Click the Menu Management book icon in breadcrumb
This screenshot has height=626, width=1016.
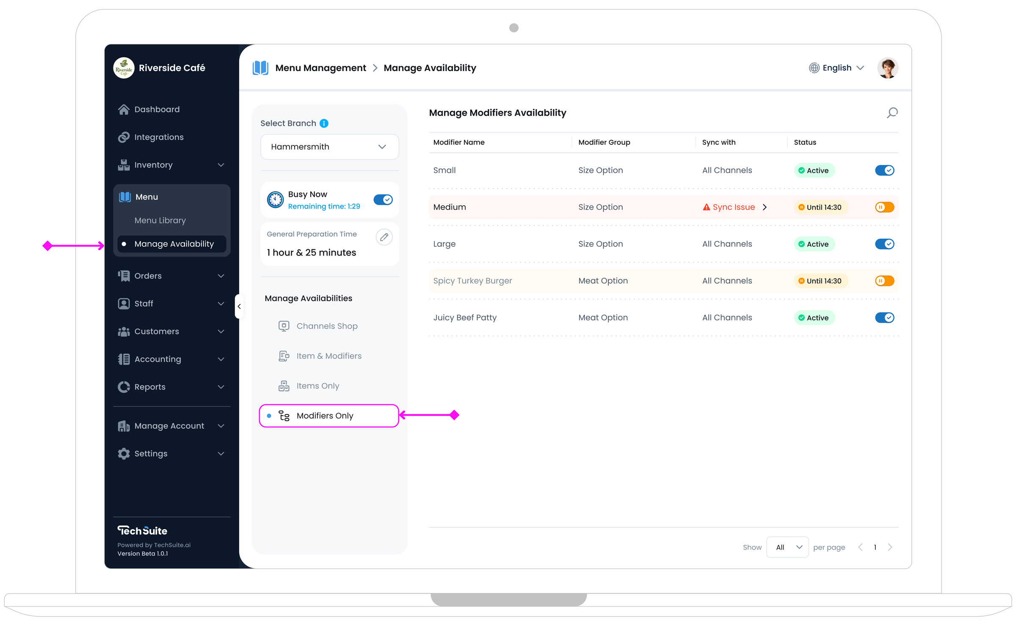click(260, 68)
